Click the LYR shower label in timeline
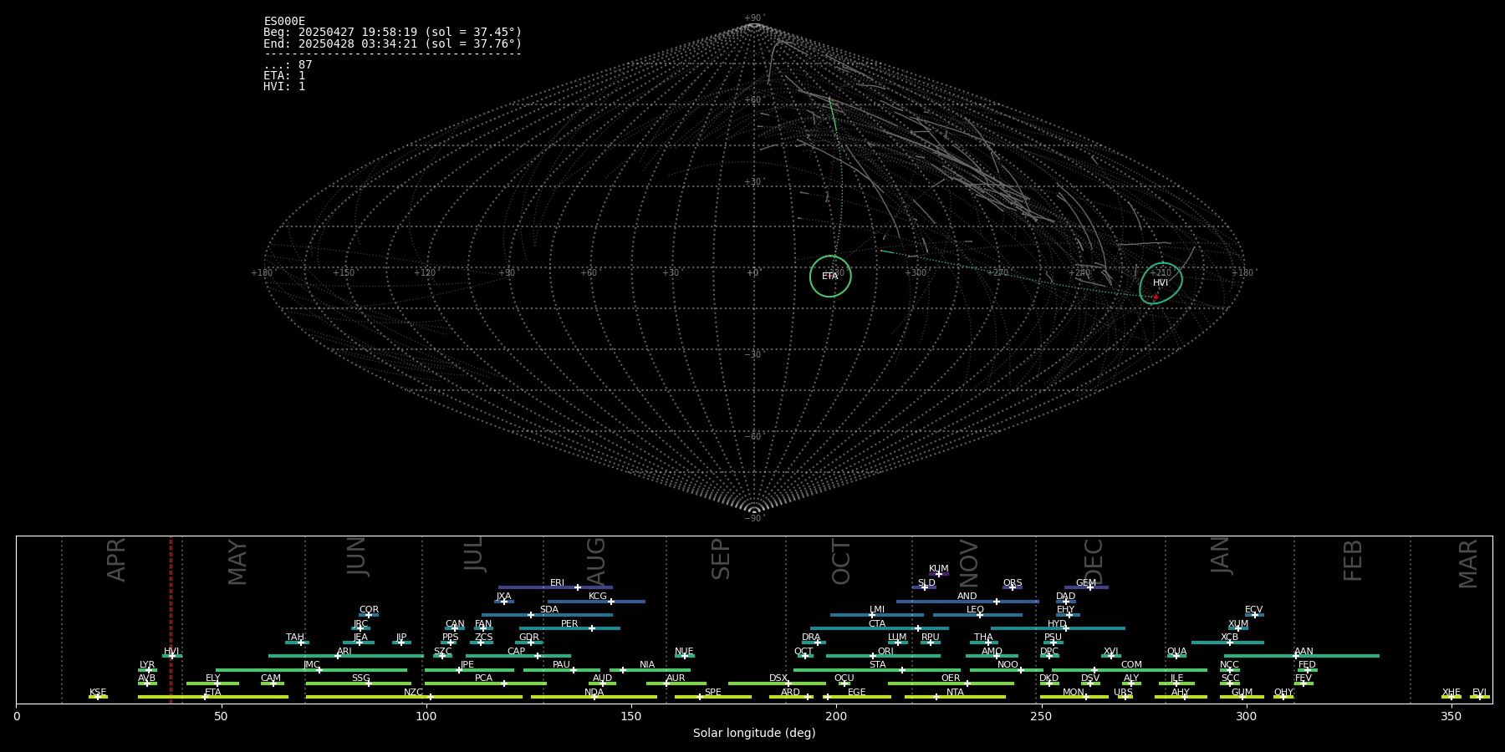The width and height of the screenshot is (1505, 752). click(147, 665)
